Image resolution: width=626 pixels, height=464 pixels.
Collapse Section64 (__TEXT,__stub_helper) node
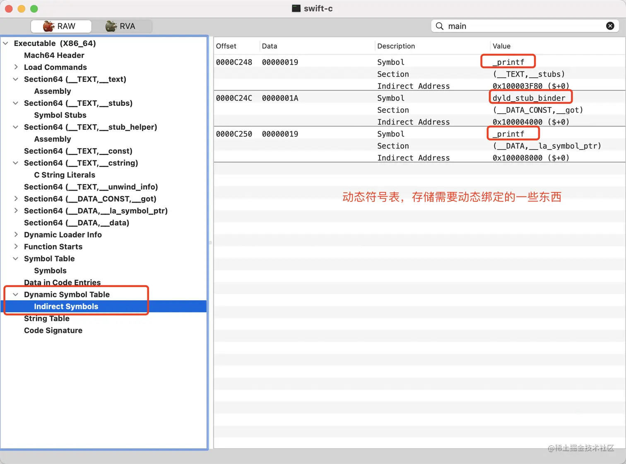16,127
